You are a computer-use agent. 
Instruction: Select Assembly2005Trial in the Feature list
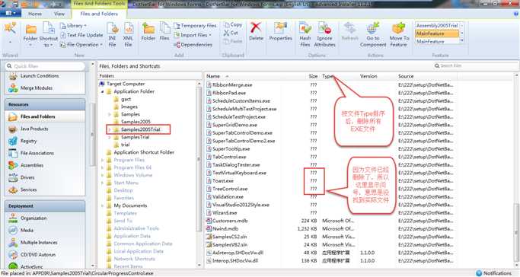[437, 26]
